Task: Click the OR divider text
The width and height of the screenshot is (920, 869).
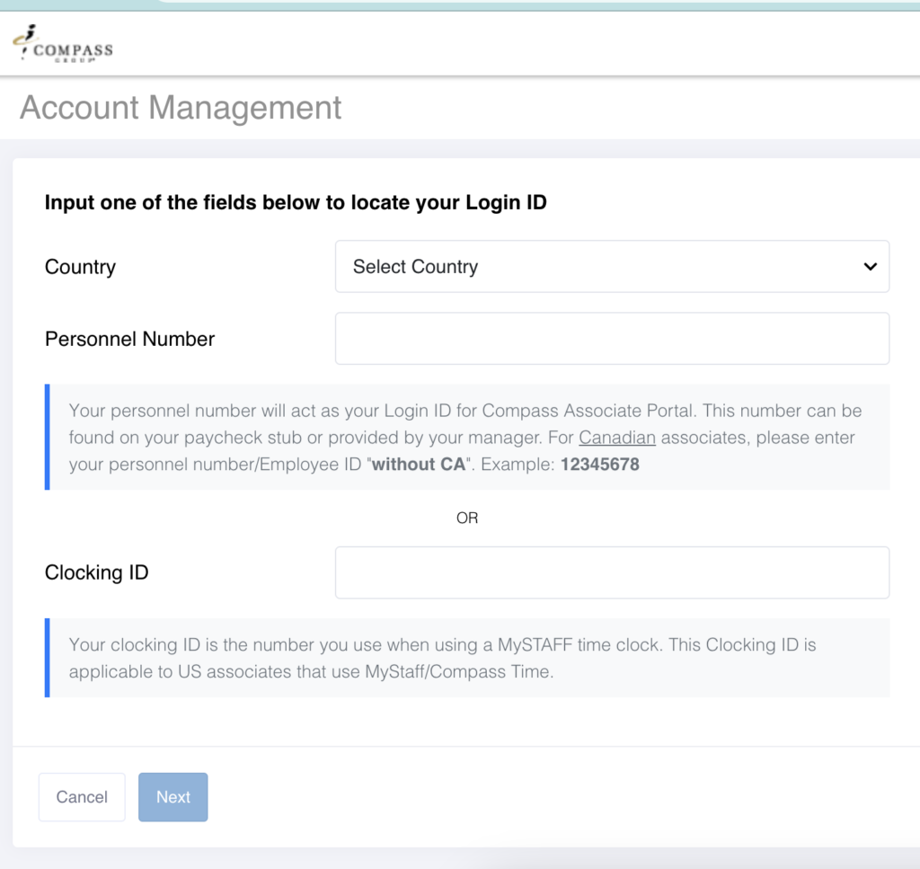Action: [467, 519]
